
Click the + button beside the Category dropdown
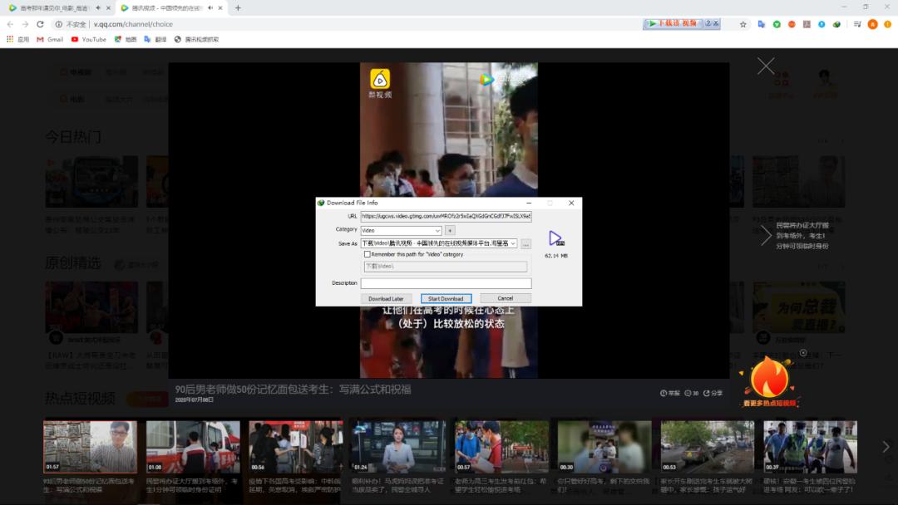450,230
